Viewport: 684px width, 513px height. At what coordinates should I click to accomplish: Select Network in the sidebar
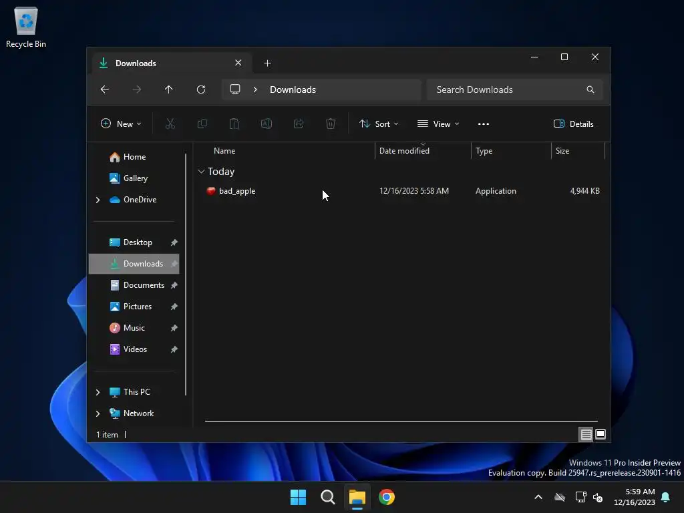tap(138, 413)
